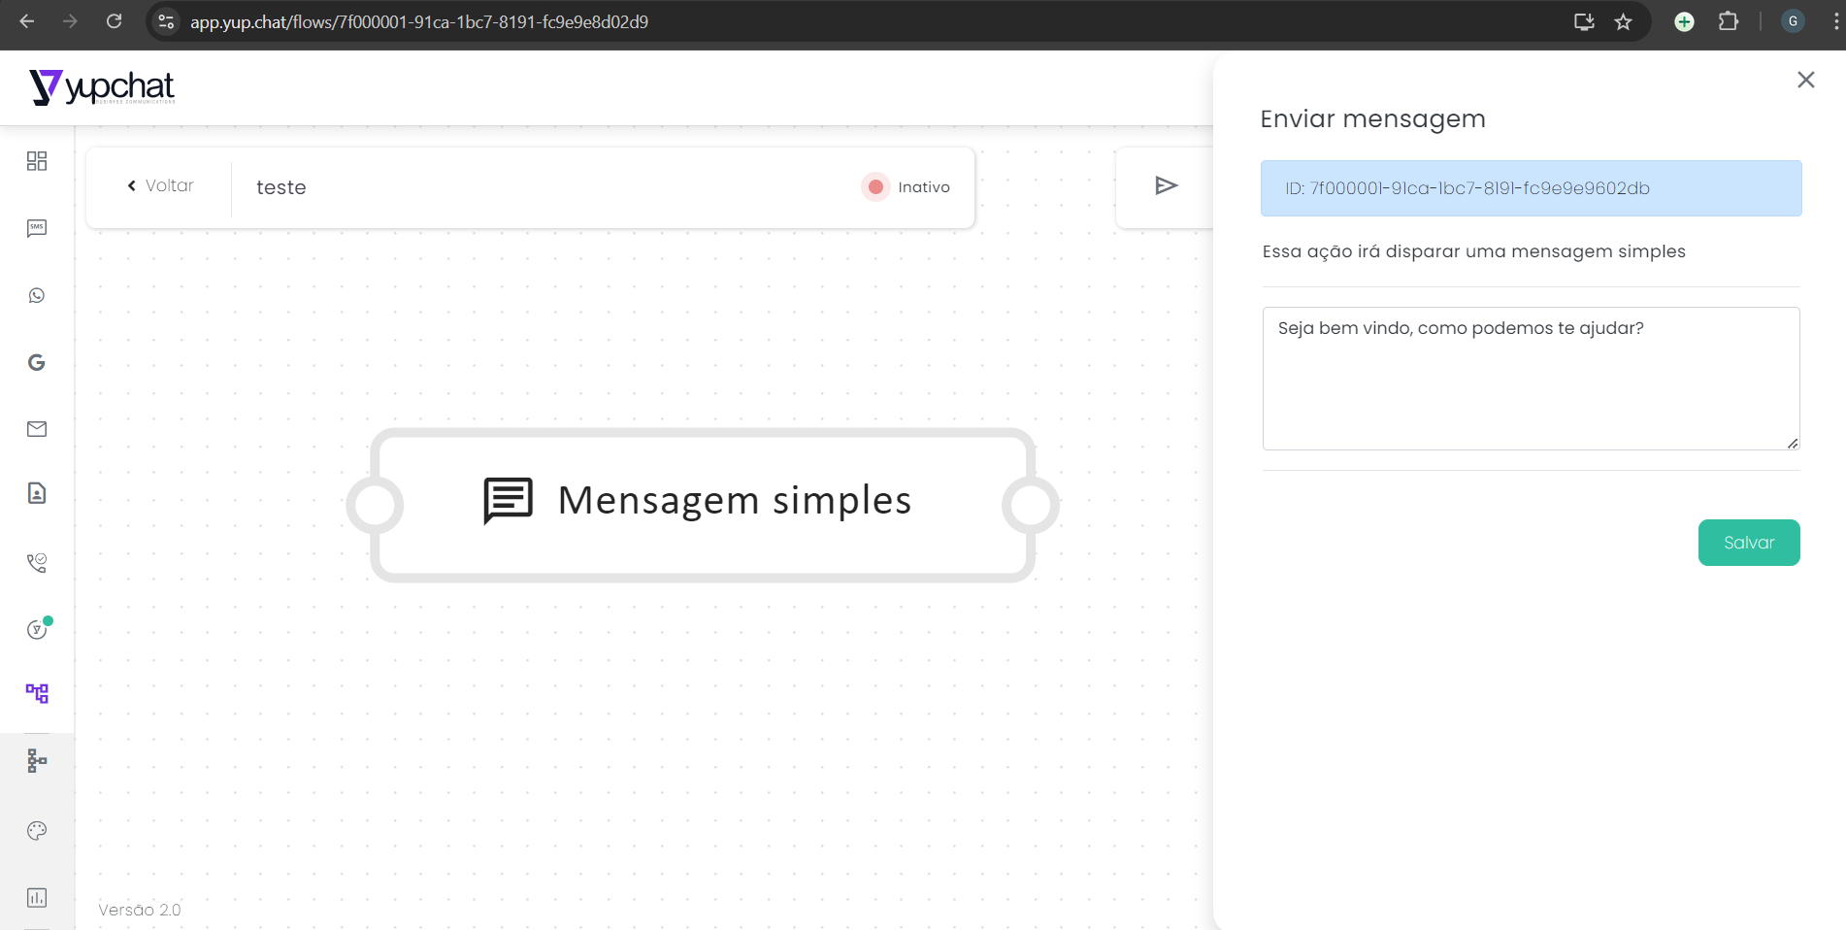Click the right connector of Mensagem simples node
The height and width of the screenshot is (930, 1846).
[1031, 505]
